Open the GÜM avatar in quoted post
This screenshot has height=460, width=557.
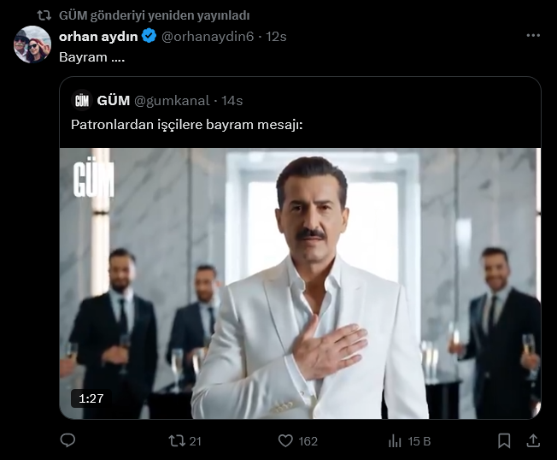(82, 101)
